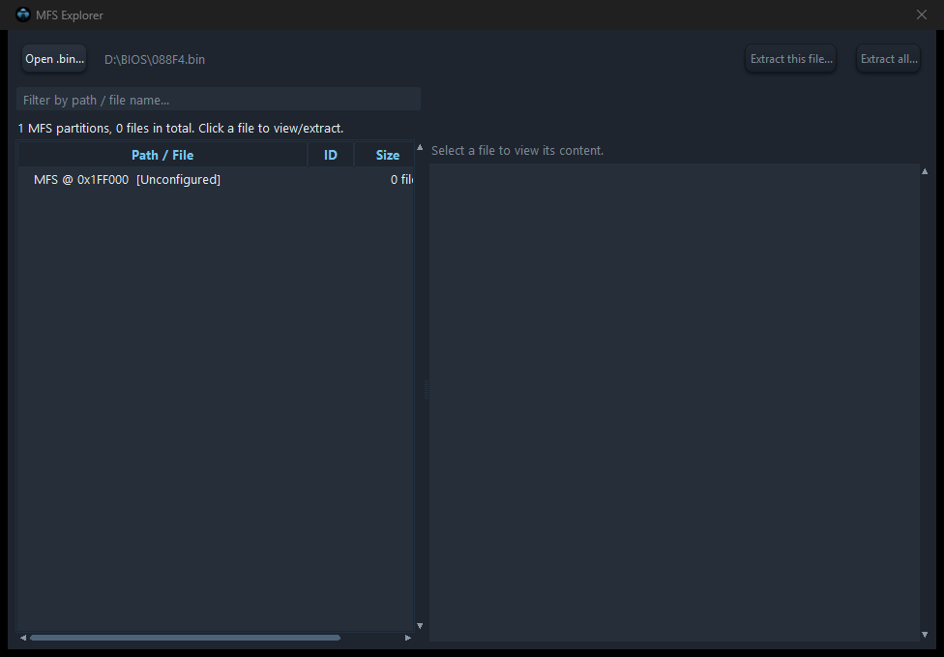Click the file list up scroll arrow
Image resolution: width=944 pixels, height=657 pixels.
pos(420,147)
